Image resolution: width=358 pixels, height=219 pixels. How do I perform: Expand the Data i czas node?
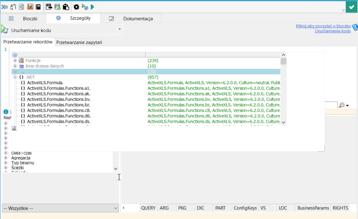pos(6,153)
